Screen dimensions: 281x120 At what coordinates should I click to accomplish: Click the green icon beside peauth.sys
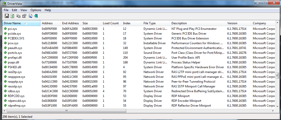tap(5, 48)
